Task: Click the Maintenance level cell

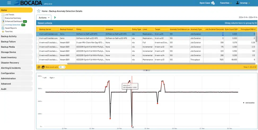Action: click(148, 60)
